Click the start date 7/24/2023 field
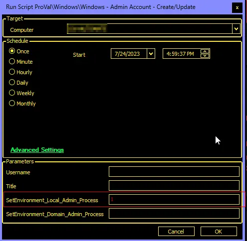Viewport: 247px width, 241px height. [129, 54]
